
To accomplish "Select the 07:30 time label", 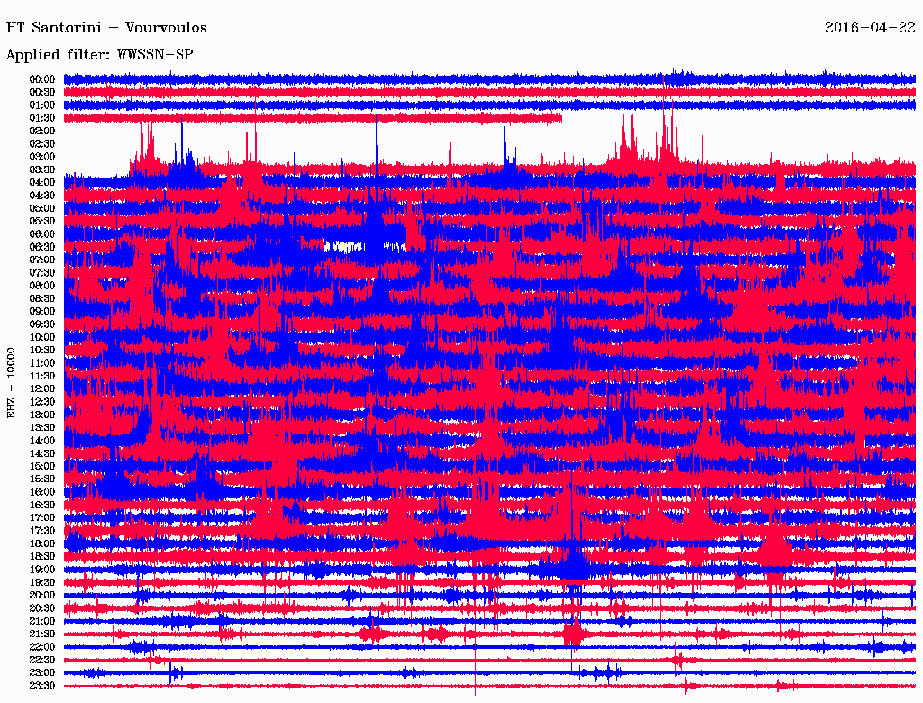I will (x=42, y=273).
